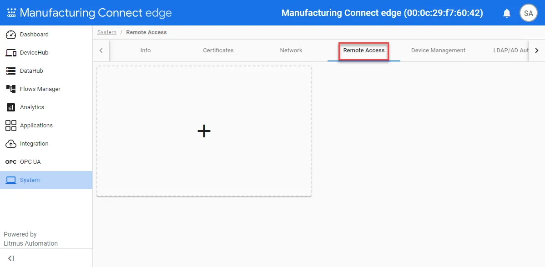Open Analytics from the sidebar

click(46, 107)
